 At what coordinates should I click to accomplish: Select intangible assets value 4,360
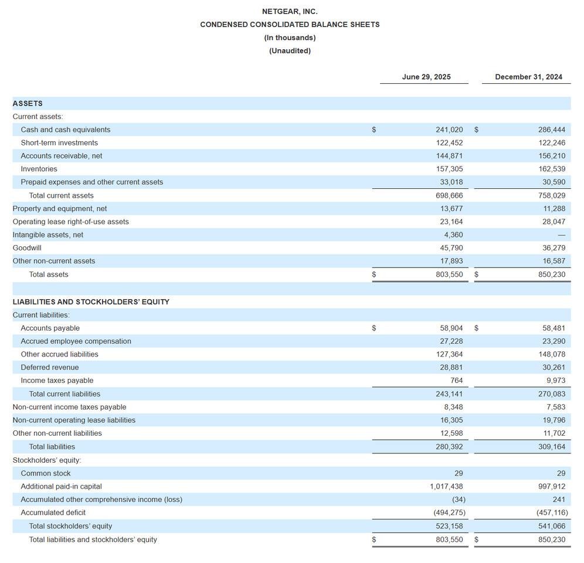coord(453,235)
